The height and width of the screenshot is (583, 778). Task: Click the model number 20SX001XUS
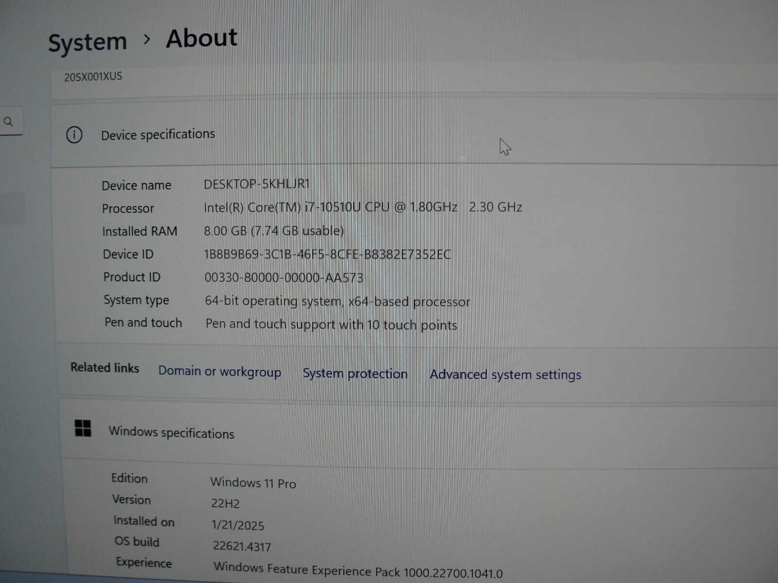click(x=93, y=77)
